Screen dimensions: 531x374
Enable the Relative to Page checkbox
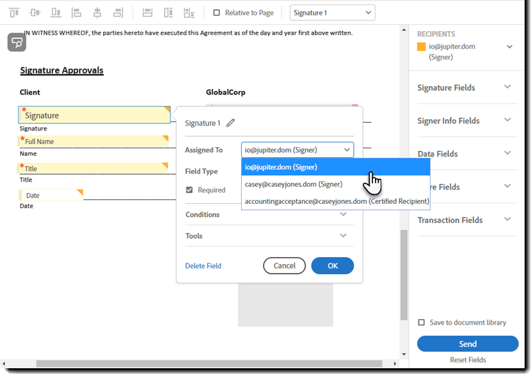216,13
